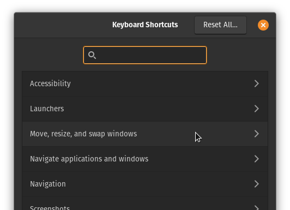This screenshot has height=210, width=290.
Task: Click the Keyboard Shortcuts title label
Action: (145, 25)
